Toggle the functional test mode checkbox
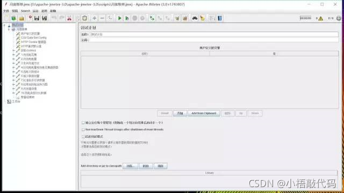 (x=83, y=137)
